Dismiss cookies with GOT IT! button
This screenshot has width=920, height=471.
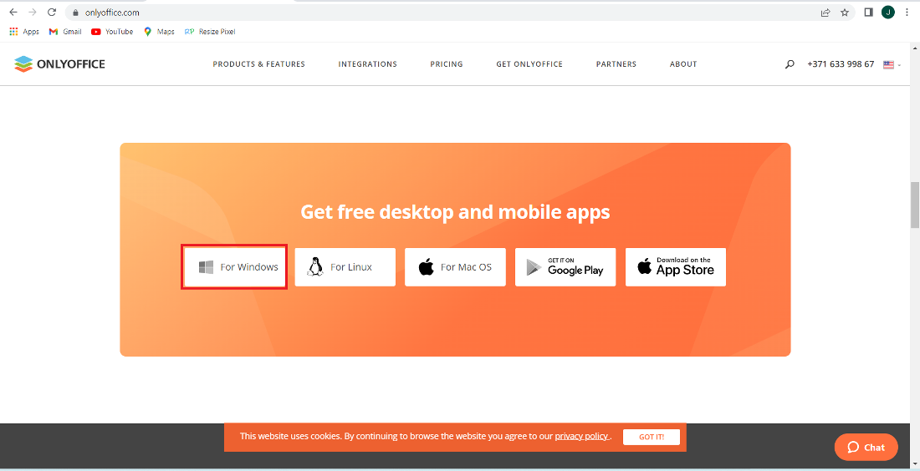[652, 437]
